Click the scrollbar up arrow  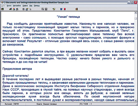(x=136, y=13)
